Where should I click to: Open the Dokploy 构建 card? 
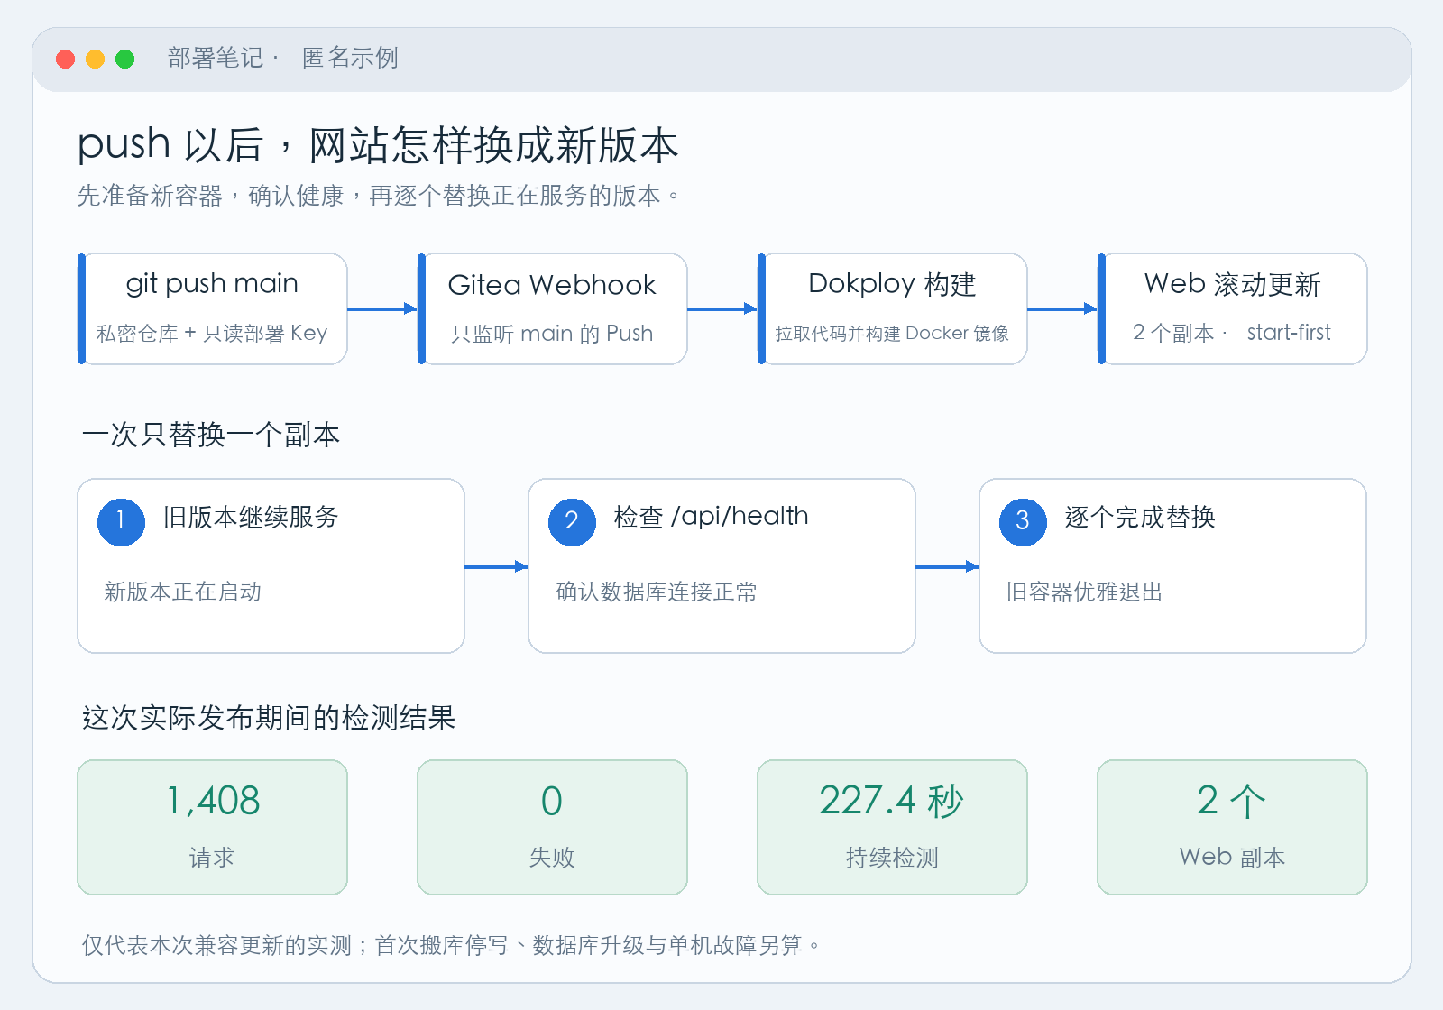(x=893, y=308)
